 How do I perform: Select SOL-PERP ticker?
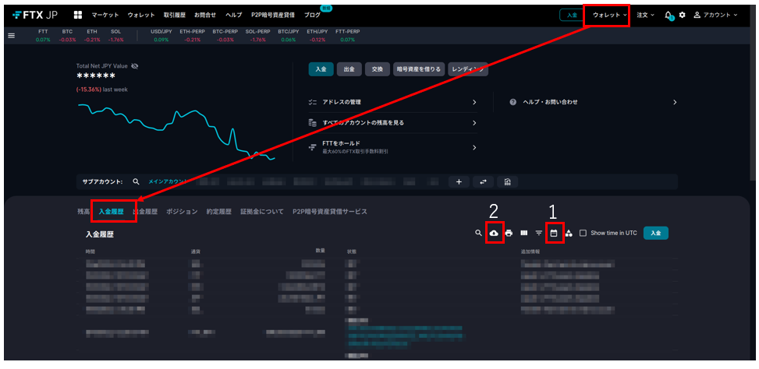(x=258, y=35)
